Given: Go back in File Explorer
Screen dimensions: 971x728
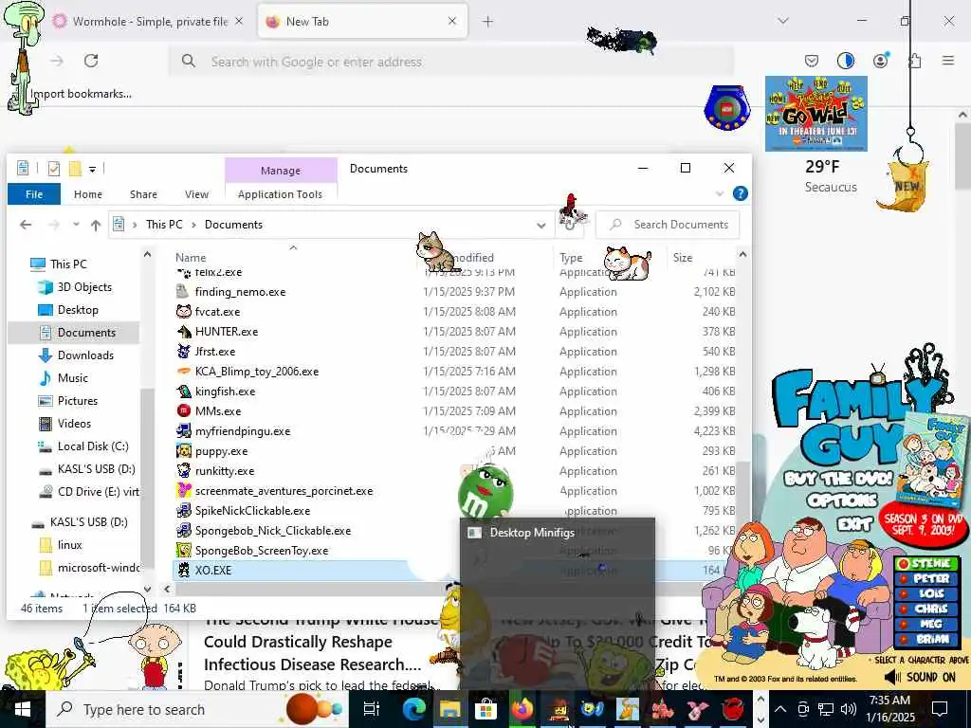Looking at the screenshot, I should click(x=26, y=225).
